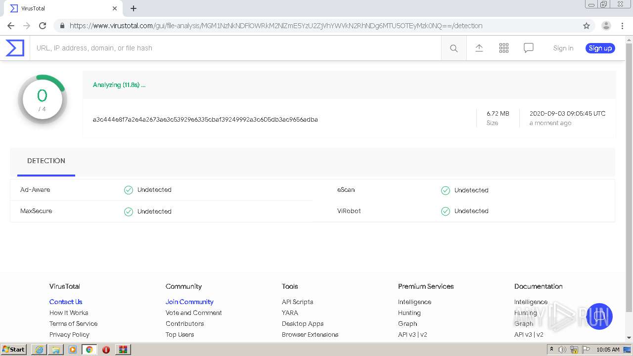Viewport: 633px width, 356px height.
Task: Open the Join Community link
Action: [x=189, y=302]
